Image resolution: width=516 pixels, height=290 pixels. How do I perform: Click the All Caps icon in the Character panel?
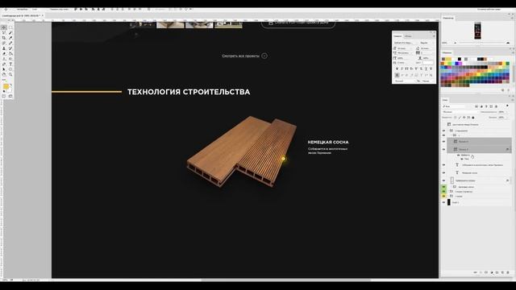tap(406, 69)
